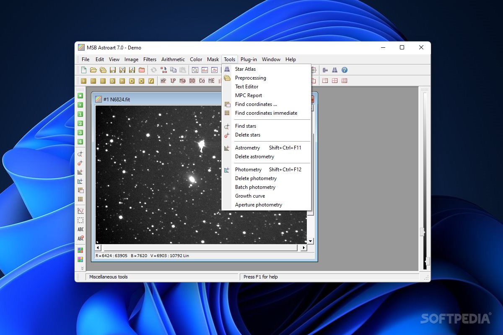Click the image window's horizontal scroll left arrow
503x335 pixels.
(99, 248)
